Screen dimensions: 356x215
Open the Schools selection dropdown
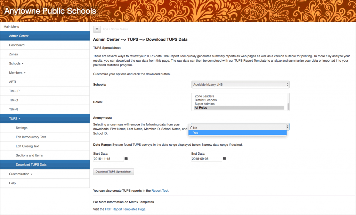click(x=240, y=84)
